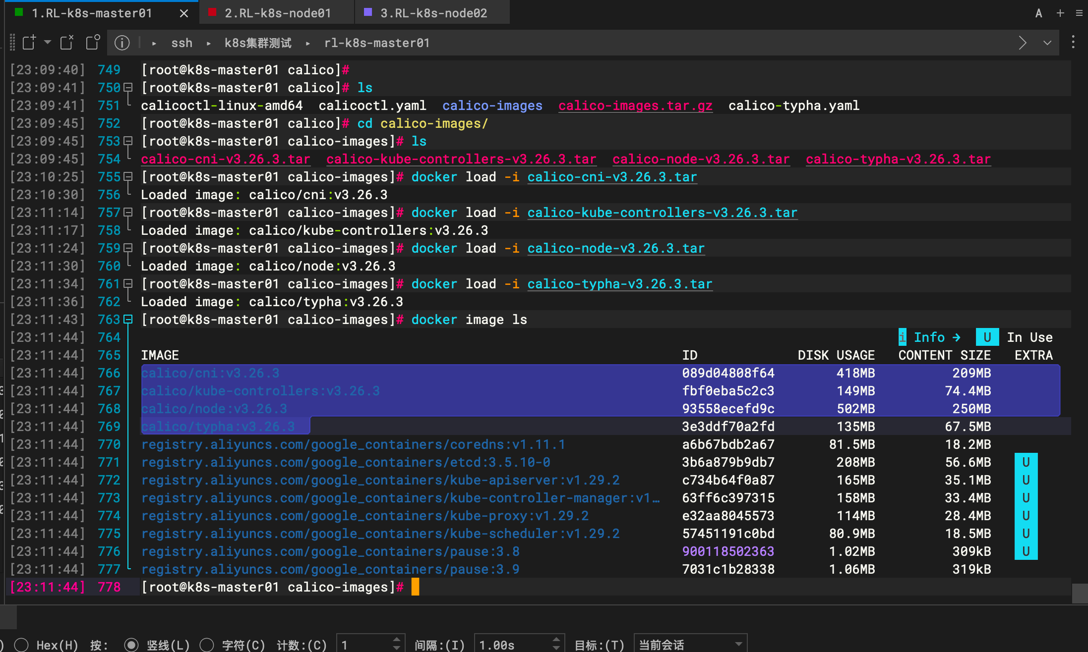
Task: Open dropdown arrow next to new session icon
Action: [48, 42]
